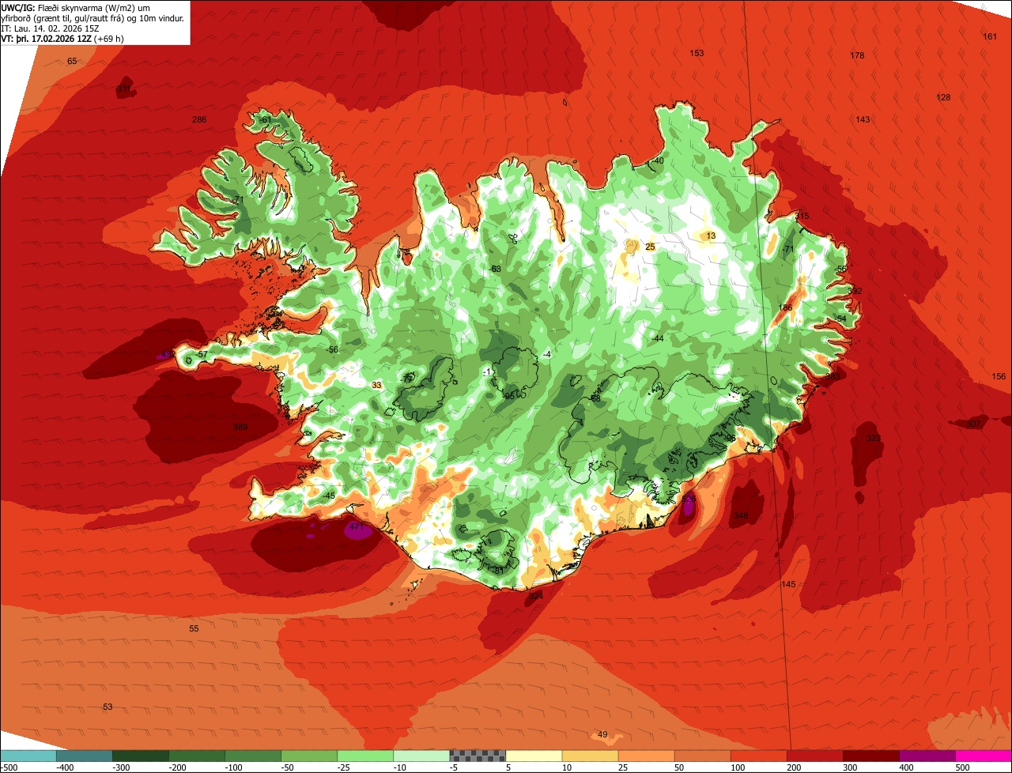Click the value '348' off the southeast coast

tap(740, 515)
